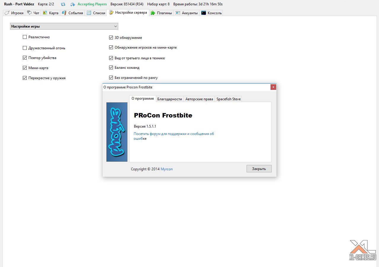379x267 pixels.
Task: Open the Карта tab
Action: (x=50, y=13)
